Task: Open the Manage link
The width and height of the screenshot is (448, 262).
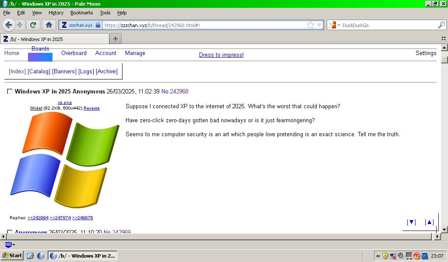Action: [135, 53]
